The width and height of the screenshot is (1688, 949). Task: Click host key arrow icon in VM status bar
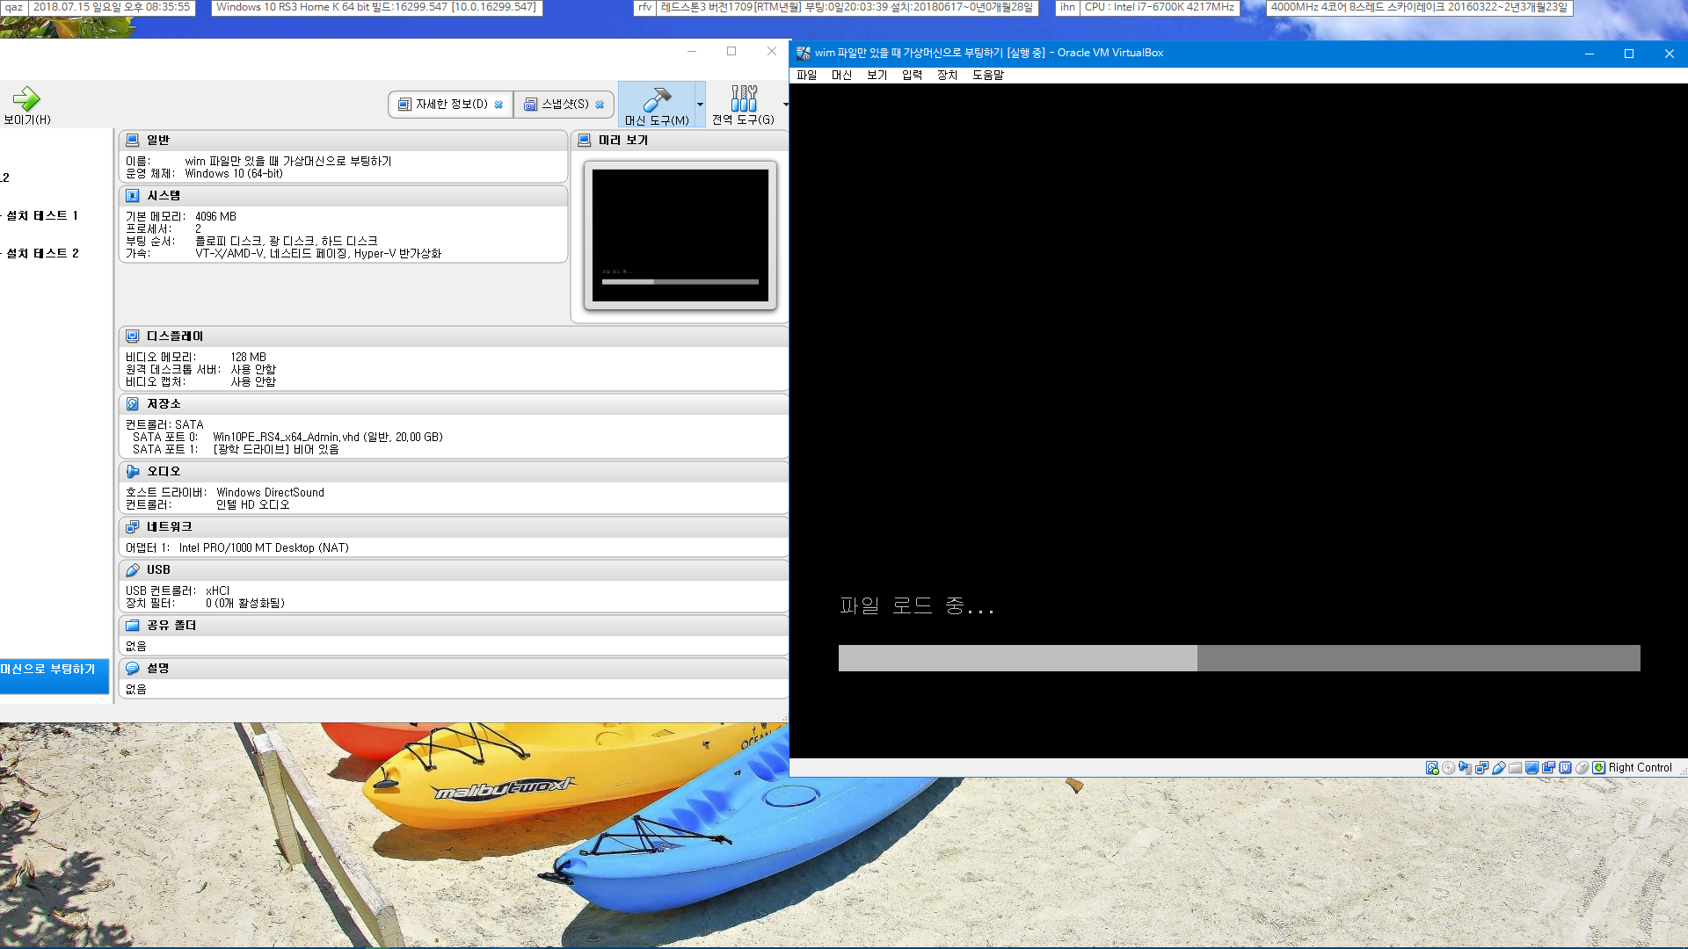click(x=1598, y=767)
